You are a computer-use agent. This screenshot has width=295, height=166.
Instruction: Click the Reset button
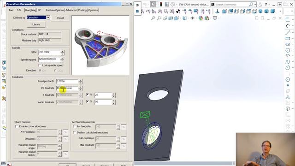60,18
